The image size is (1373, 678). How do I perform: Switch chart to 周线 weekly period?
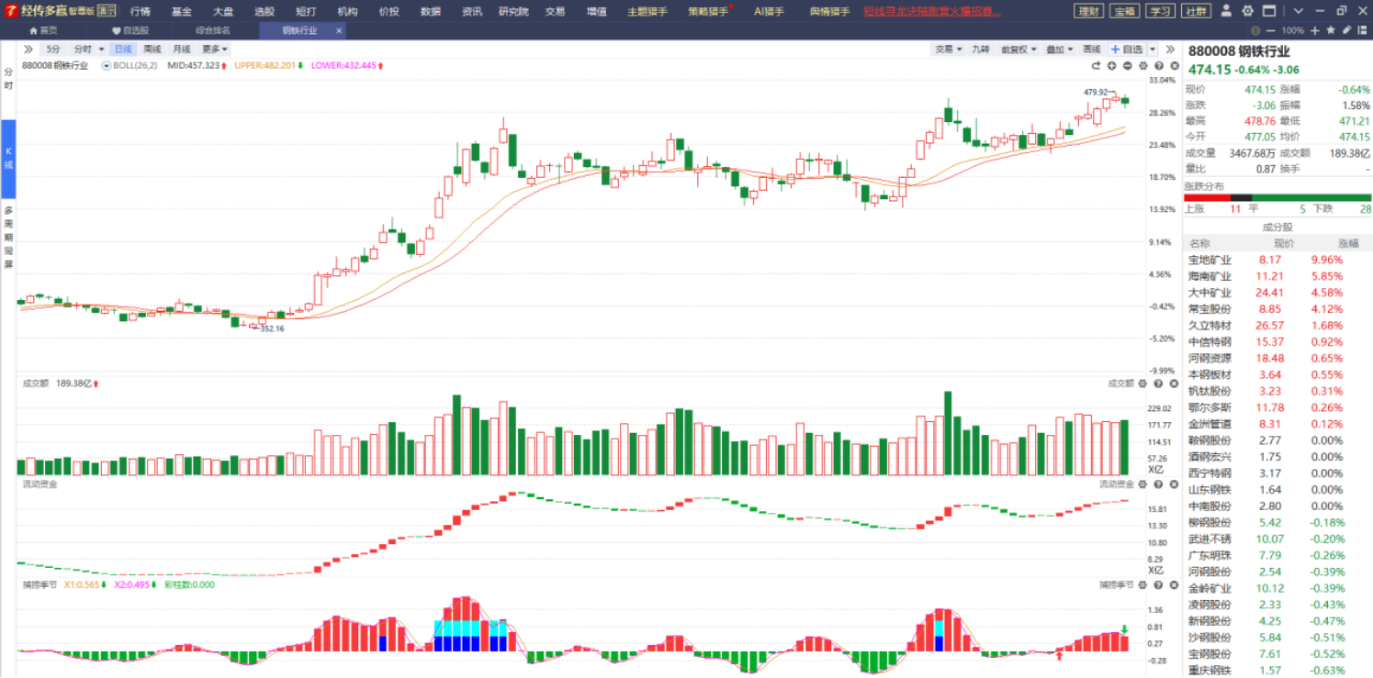tap(152, 50)
